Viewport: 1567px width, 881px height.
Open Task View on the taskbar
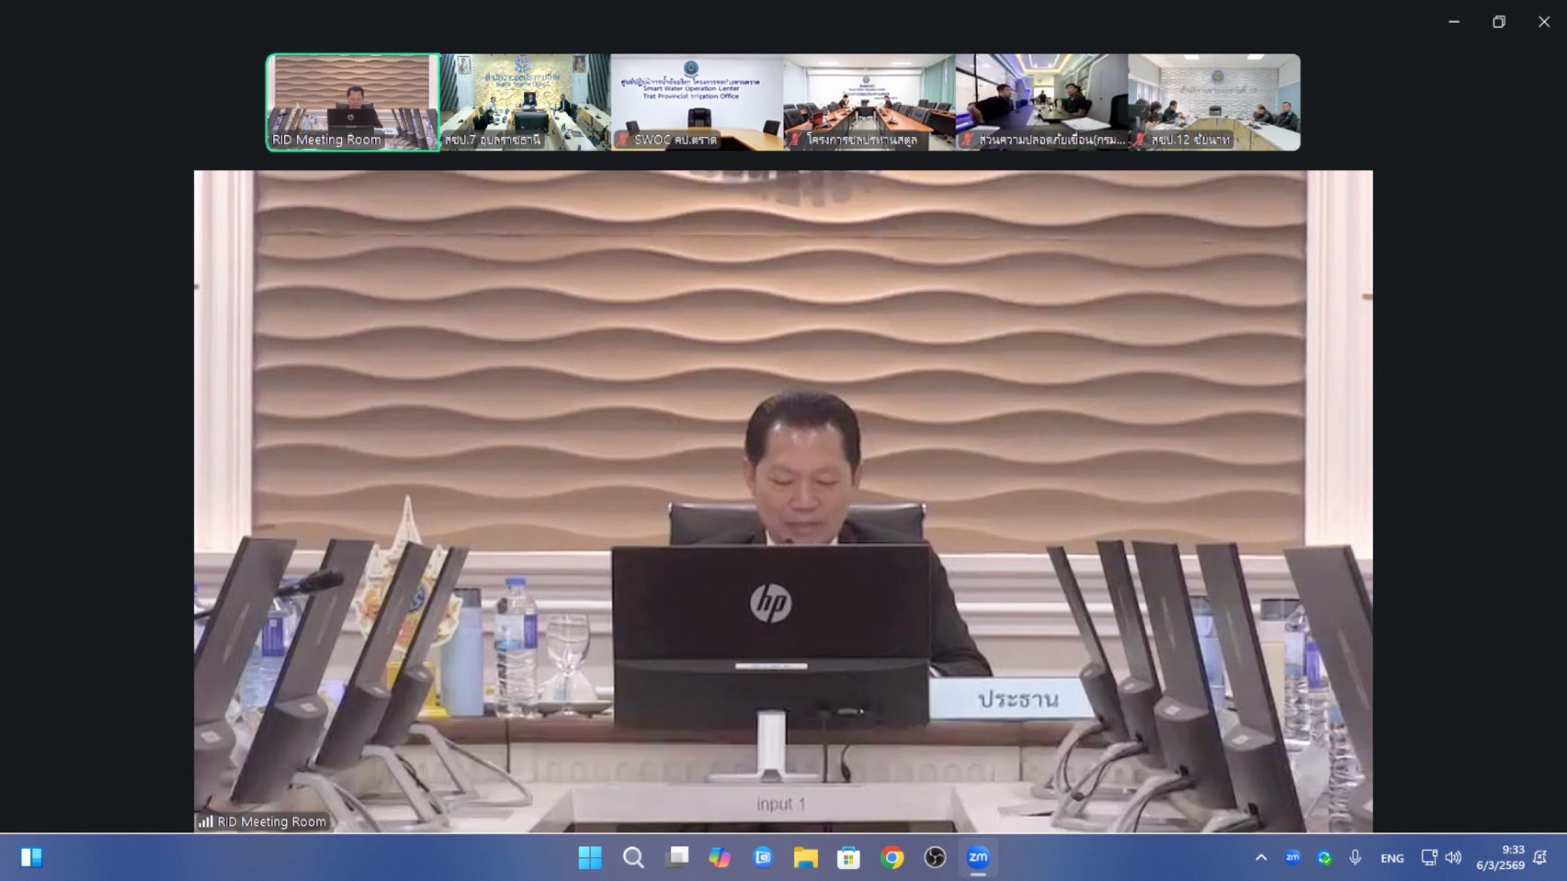(x=677, y=858)
